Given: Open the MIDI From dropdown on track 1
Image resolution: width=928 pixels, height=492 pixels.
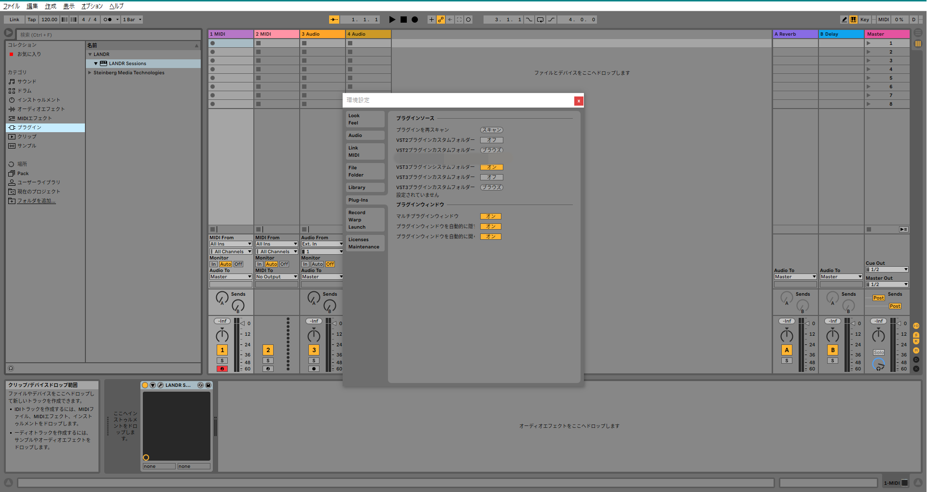Looking at the screenshot, I should (230, 244).
